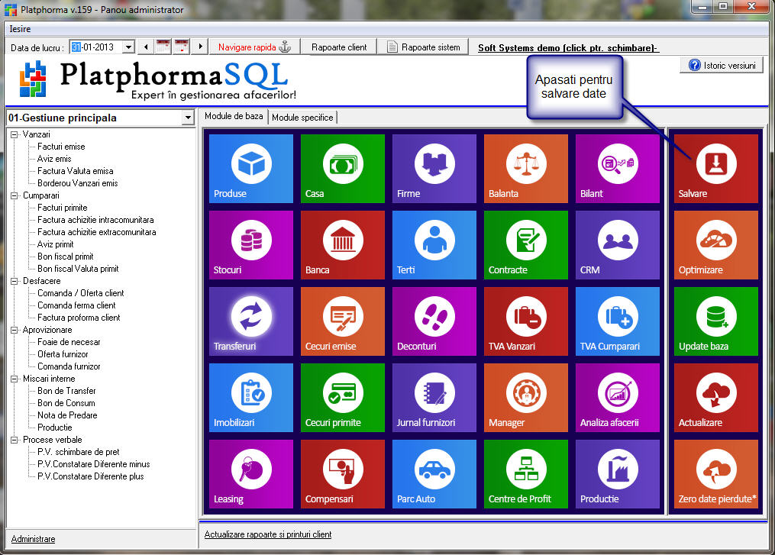Open the Transferuri module tile

click(251, 321)
